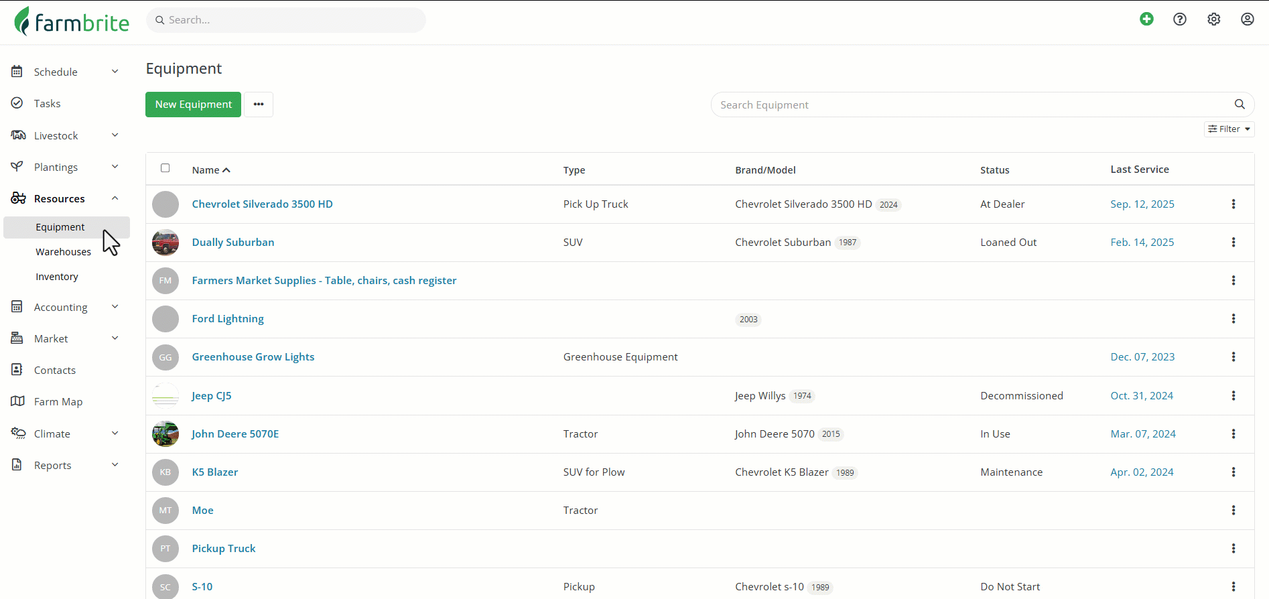Open row menu for Farmers Market Supplies
Screen dimensions: 1269x599
(x=1233, y=281)
